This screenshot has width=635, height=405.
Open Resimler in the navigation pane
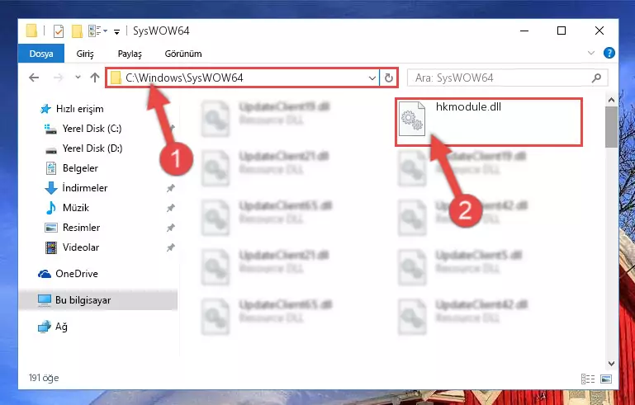(x=81, y=228)
